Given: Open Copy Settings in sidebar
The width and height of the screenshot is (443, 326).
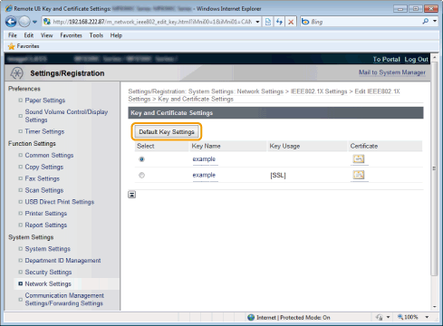Looking at the screenshot, I should click(44, 167).
